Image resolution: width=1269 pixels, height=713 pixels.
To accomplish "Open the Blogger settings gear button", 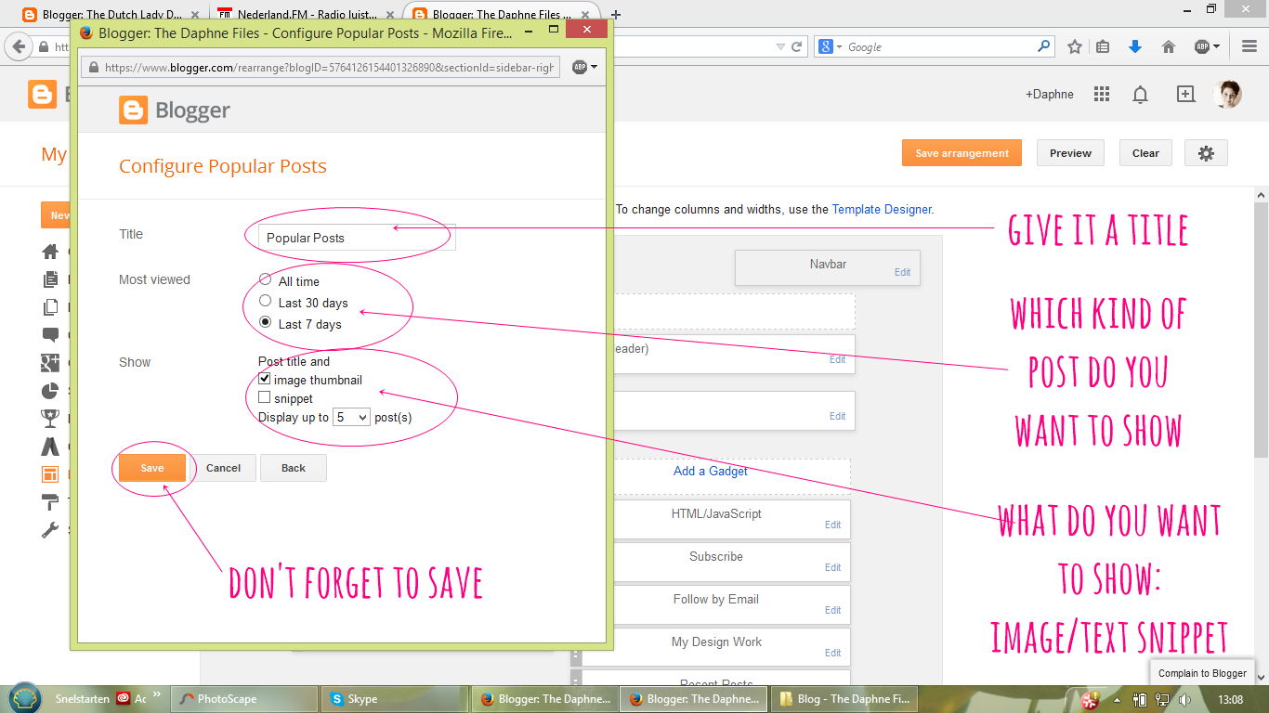I will [1207, 153].
